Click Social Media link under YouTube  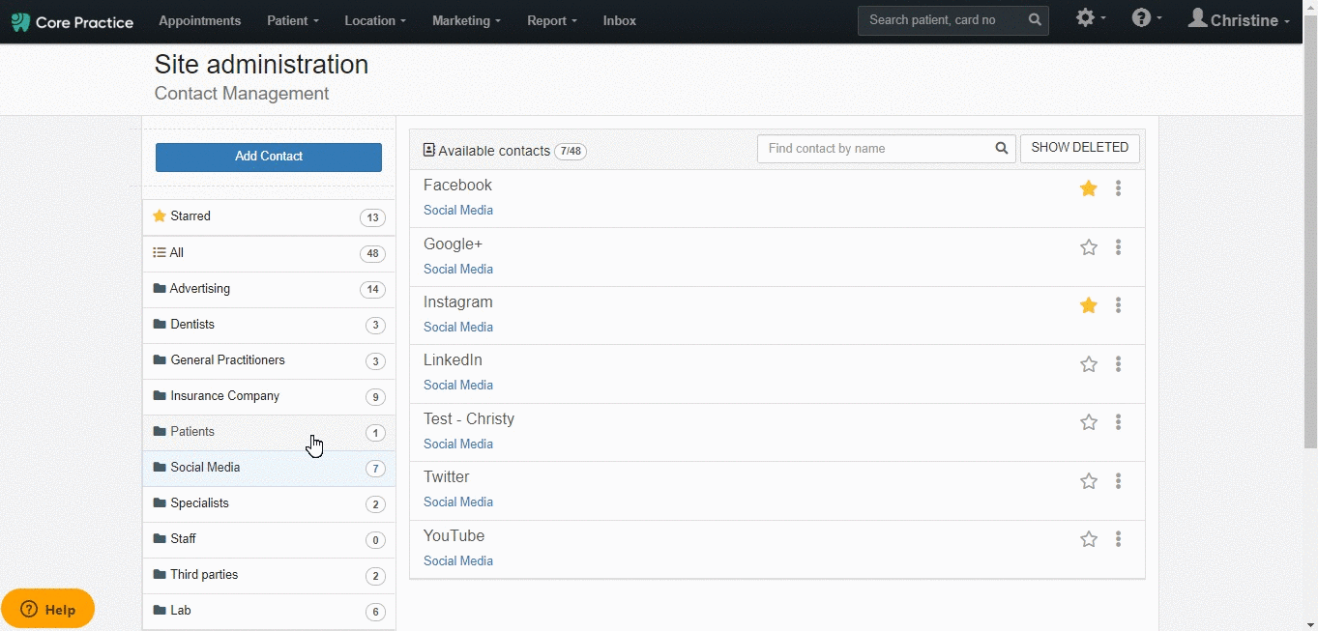(x=458, y=561)
